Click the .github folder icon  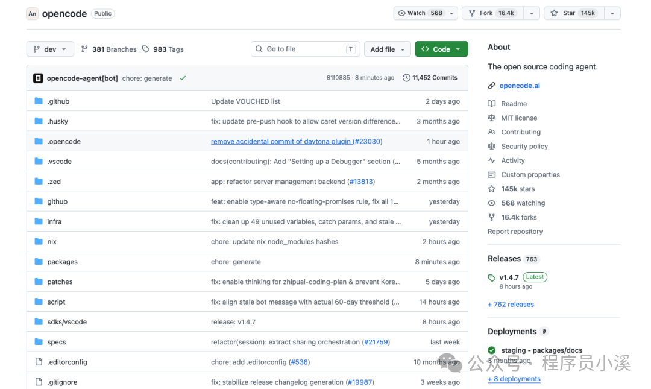pyautogui.click(x=39, y=101)
